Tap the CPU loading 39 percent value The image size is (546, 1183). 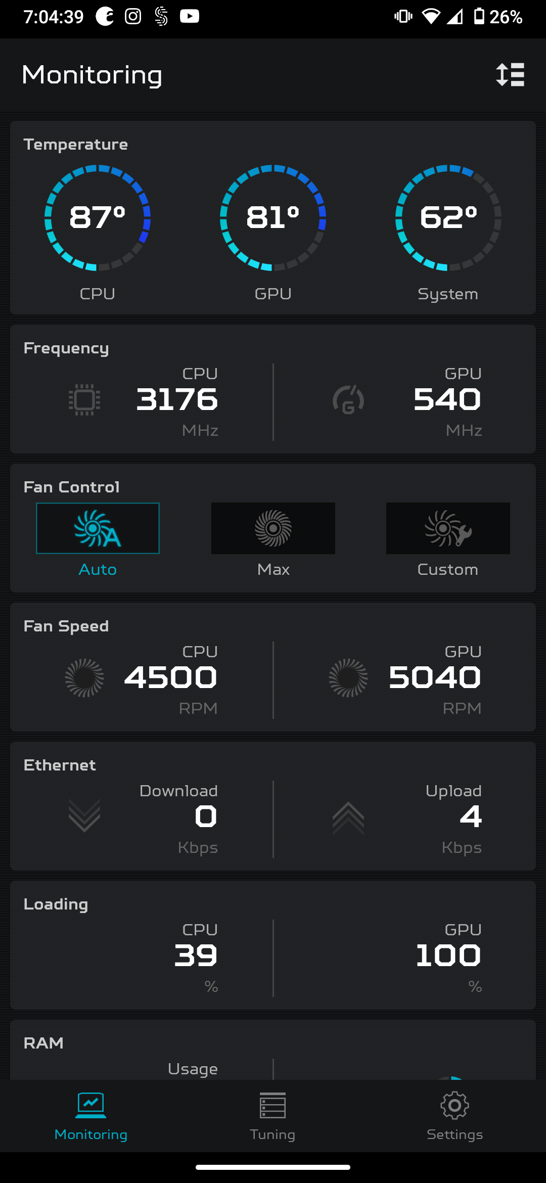196,955
